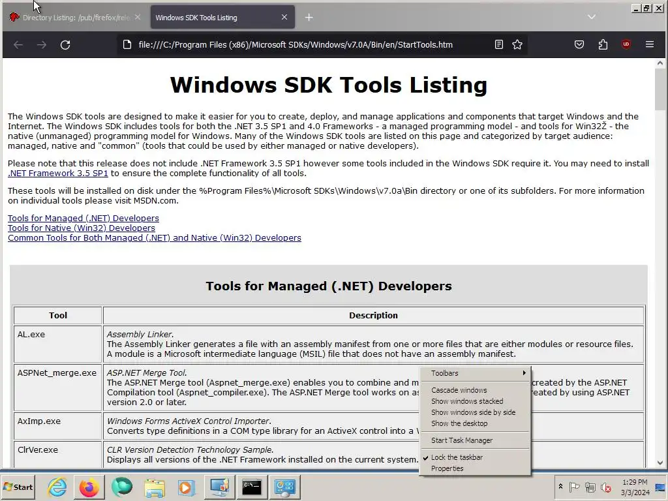Switch to Firefox in the taskbar
This screenshot has width=668, height=501.
[89, 487]
